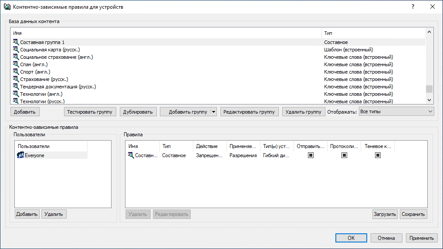Click the icon beside Спорт (англ.)
Viewport: 443px width, 249px height.
(x=16, y=71)
